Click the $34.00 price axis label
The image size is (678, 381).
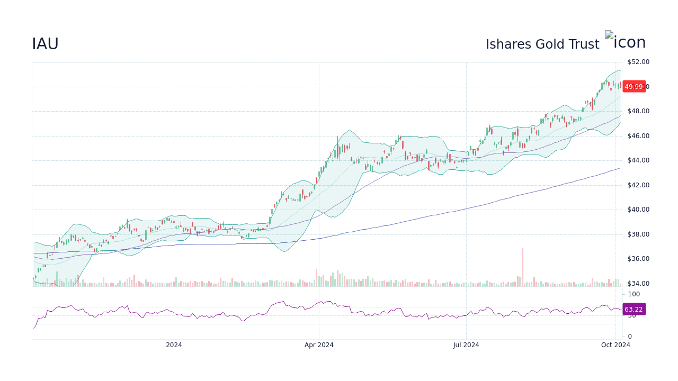point(638,284)
